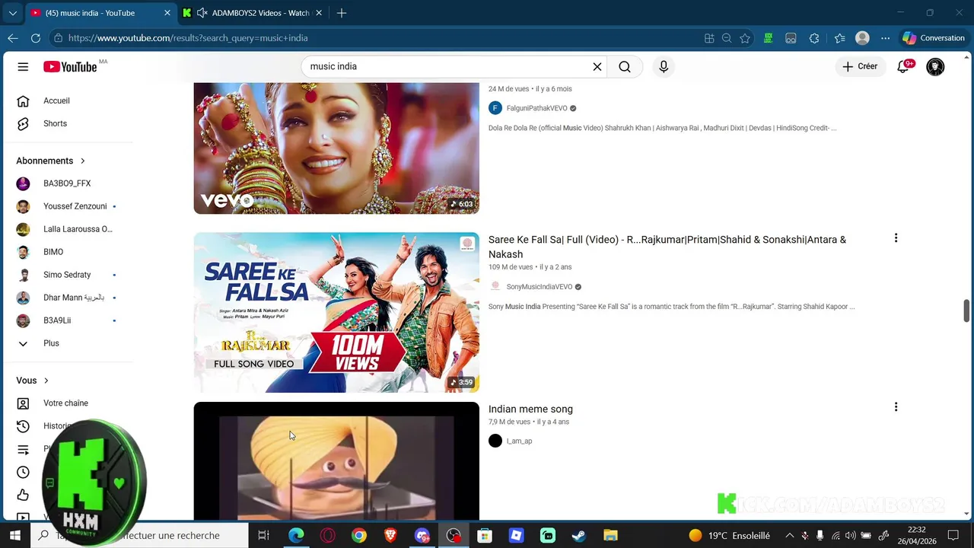Reload the page
The width and height of the screenshot is (974, 548).
click(36, 38)
